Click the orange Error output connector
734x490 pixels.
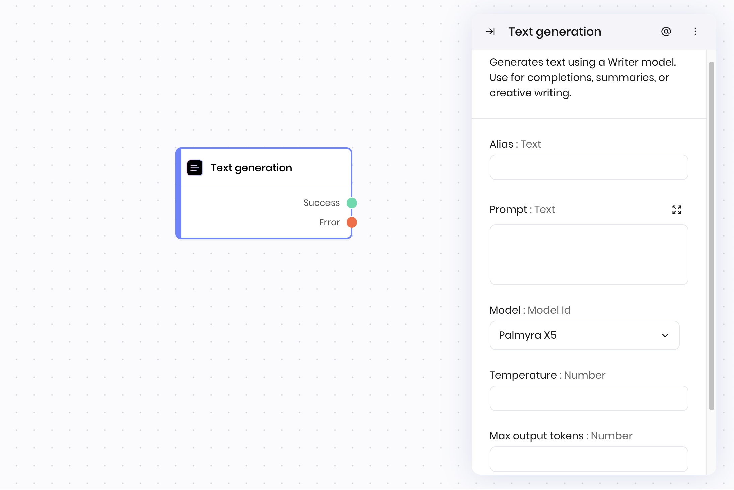352,222
